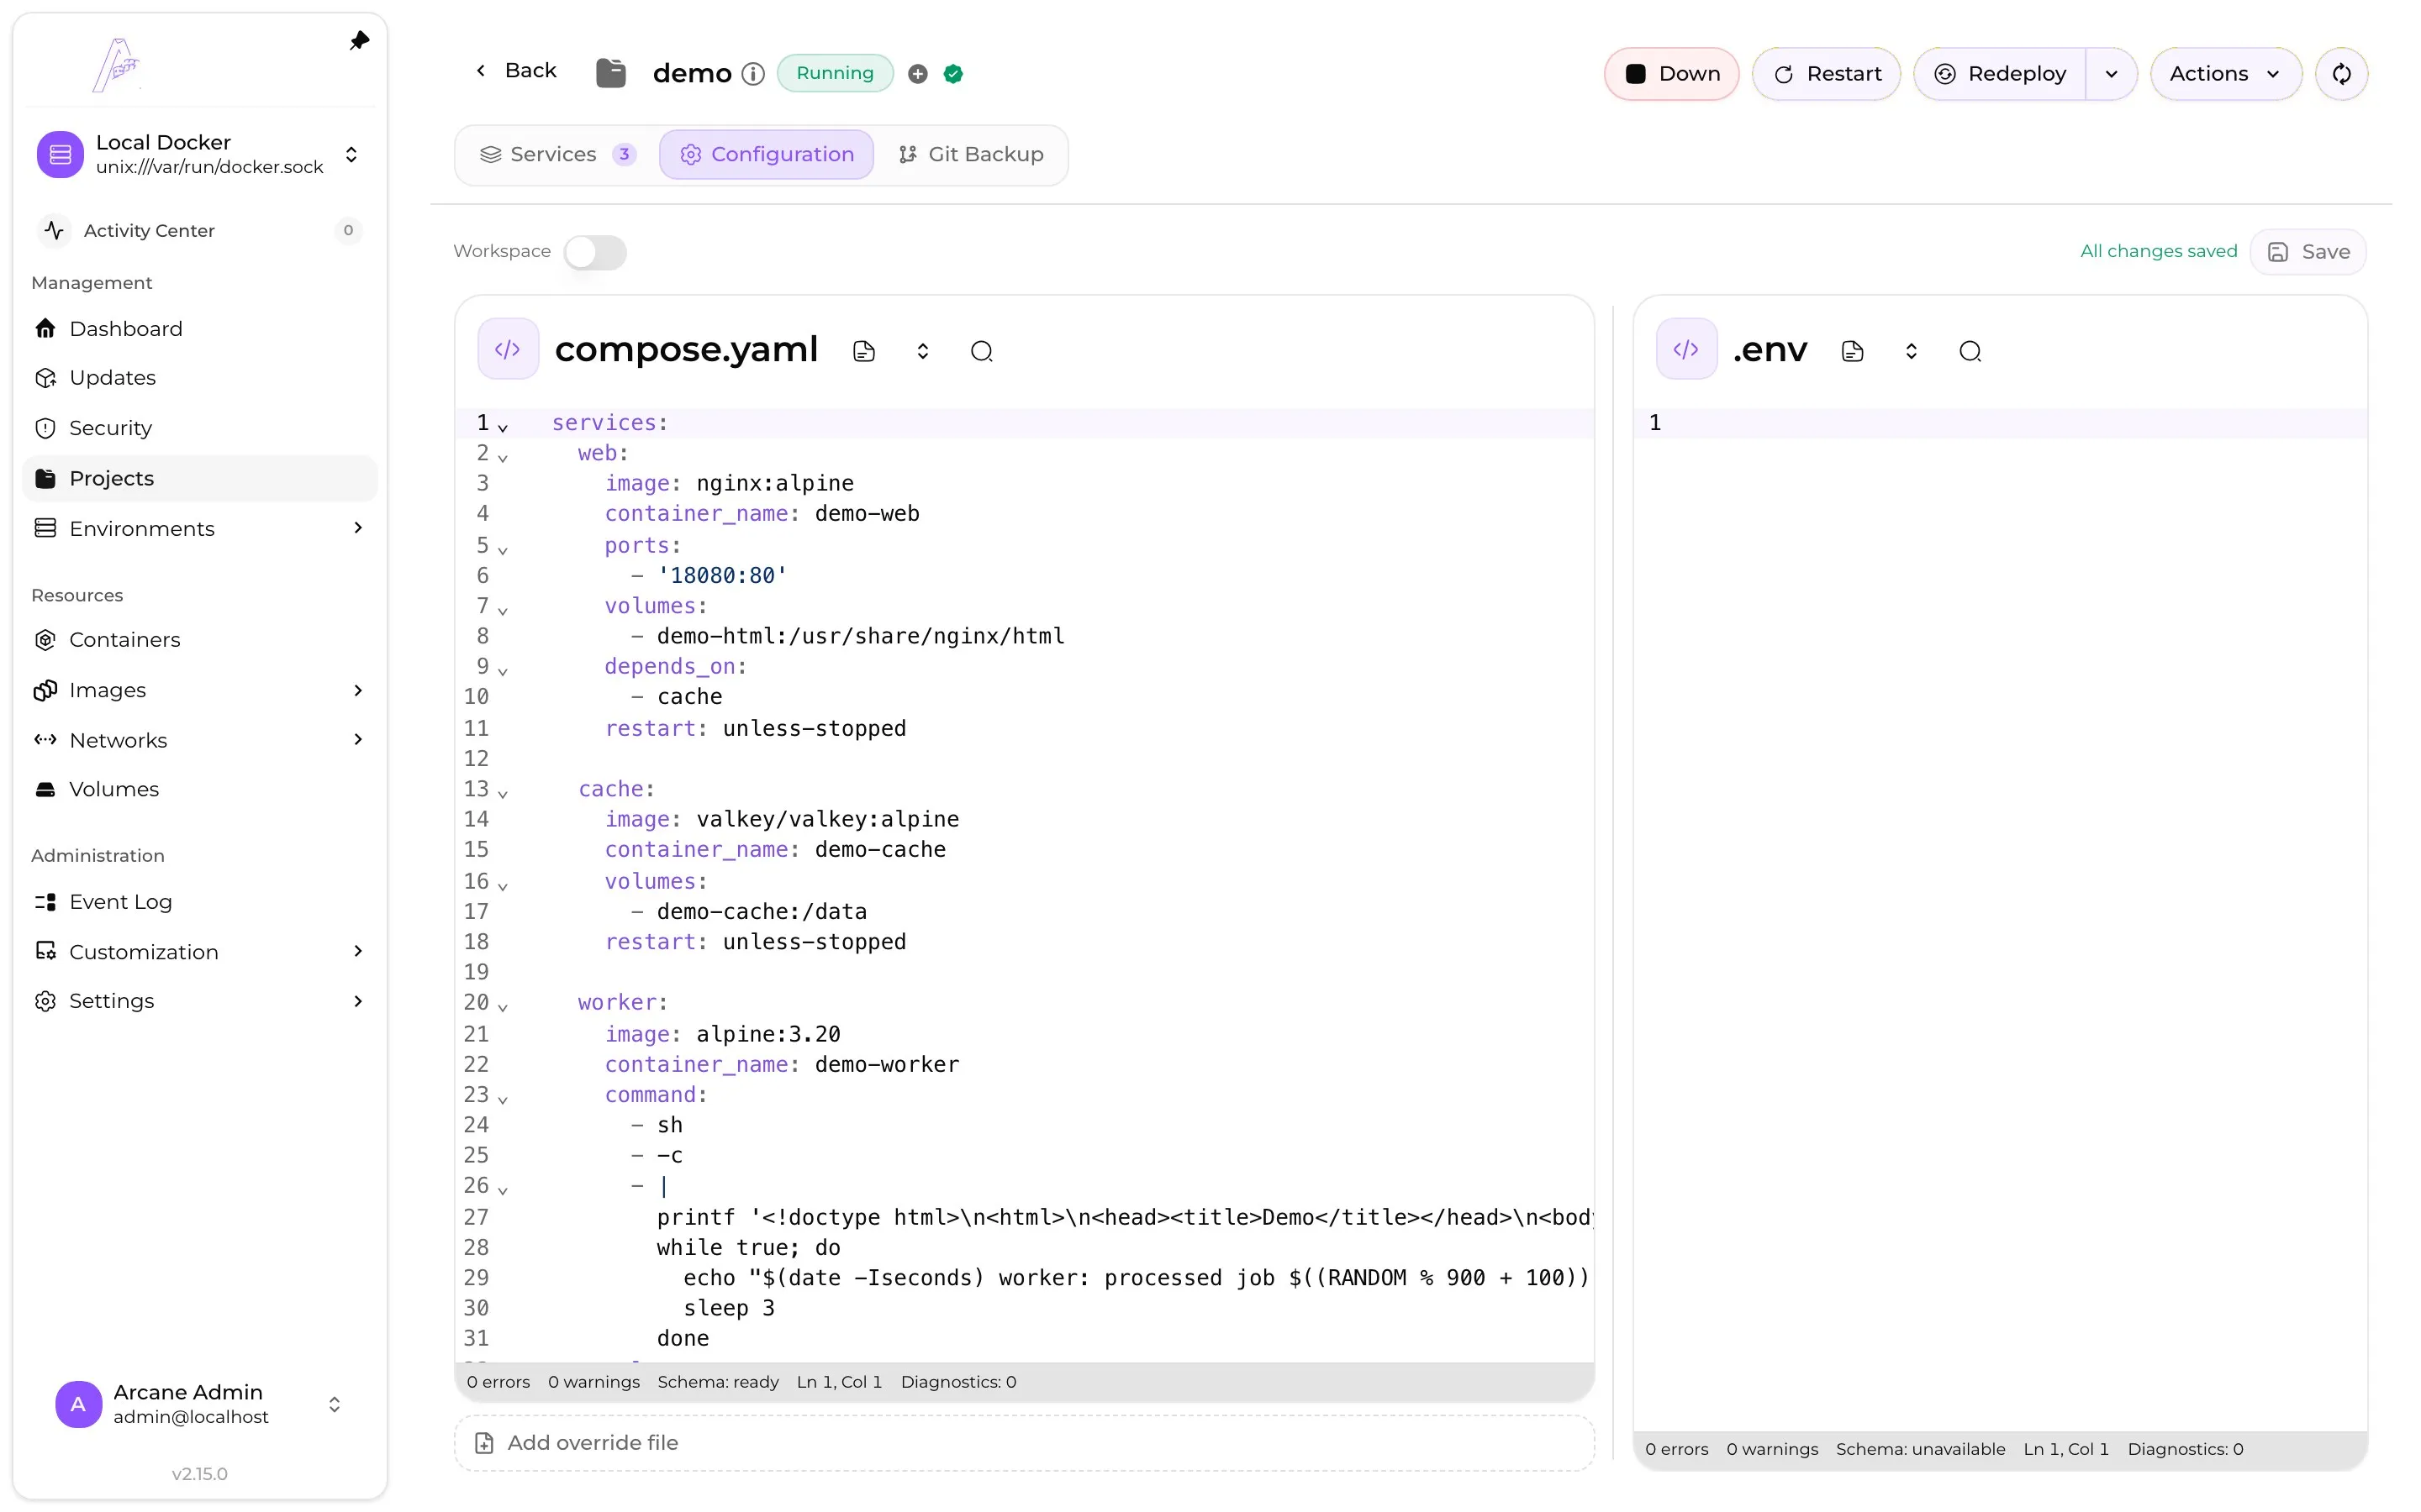Fold the cache block at line 13
This screenshot has height=1512, width=2421.
coord(504,794)
